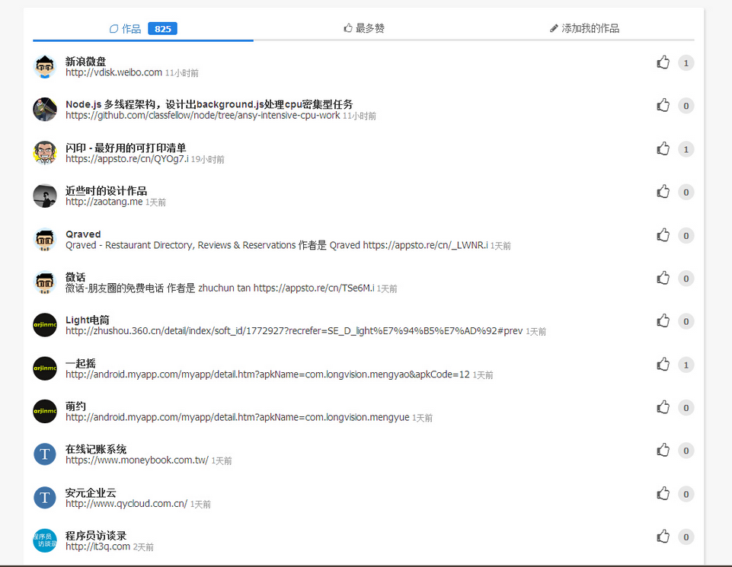Click the https://appsto.re/cn/QYOg7.i URL text
The width and height of the screenshot is (732, 567).
click(127, 159)
